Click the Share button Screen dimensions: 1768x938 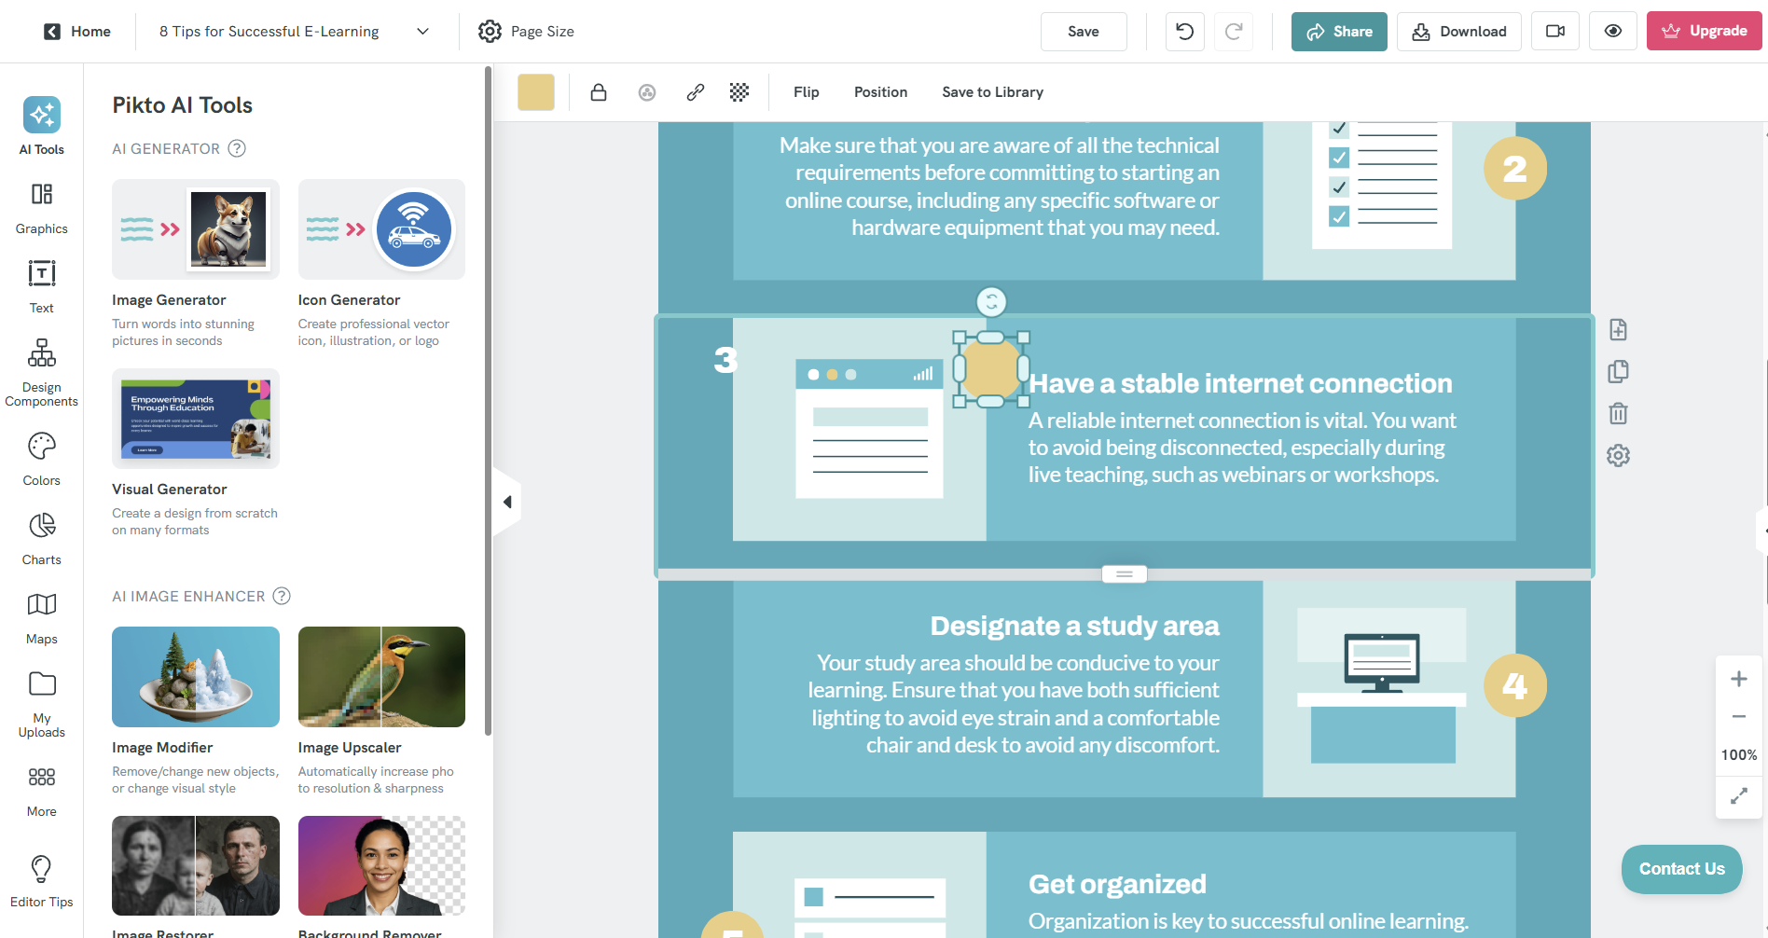click(x=1338, y=32)
